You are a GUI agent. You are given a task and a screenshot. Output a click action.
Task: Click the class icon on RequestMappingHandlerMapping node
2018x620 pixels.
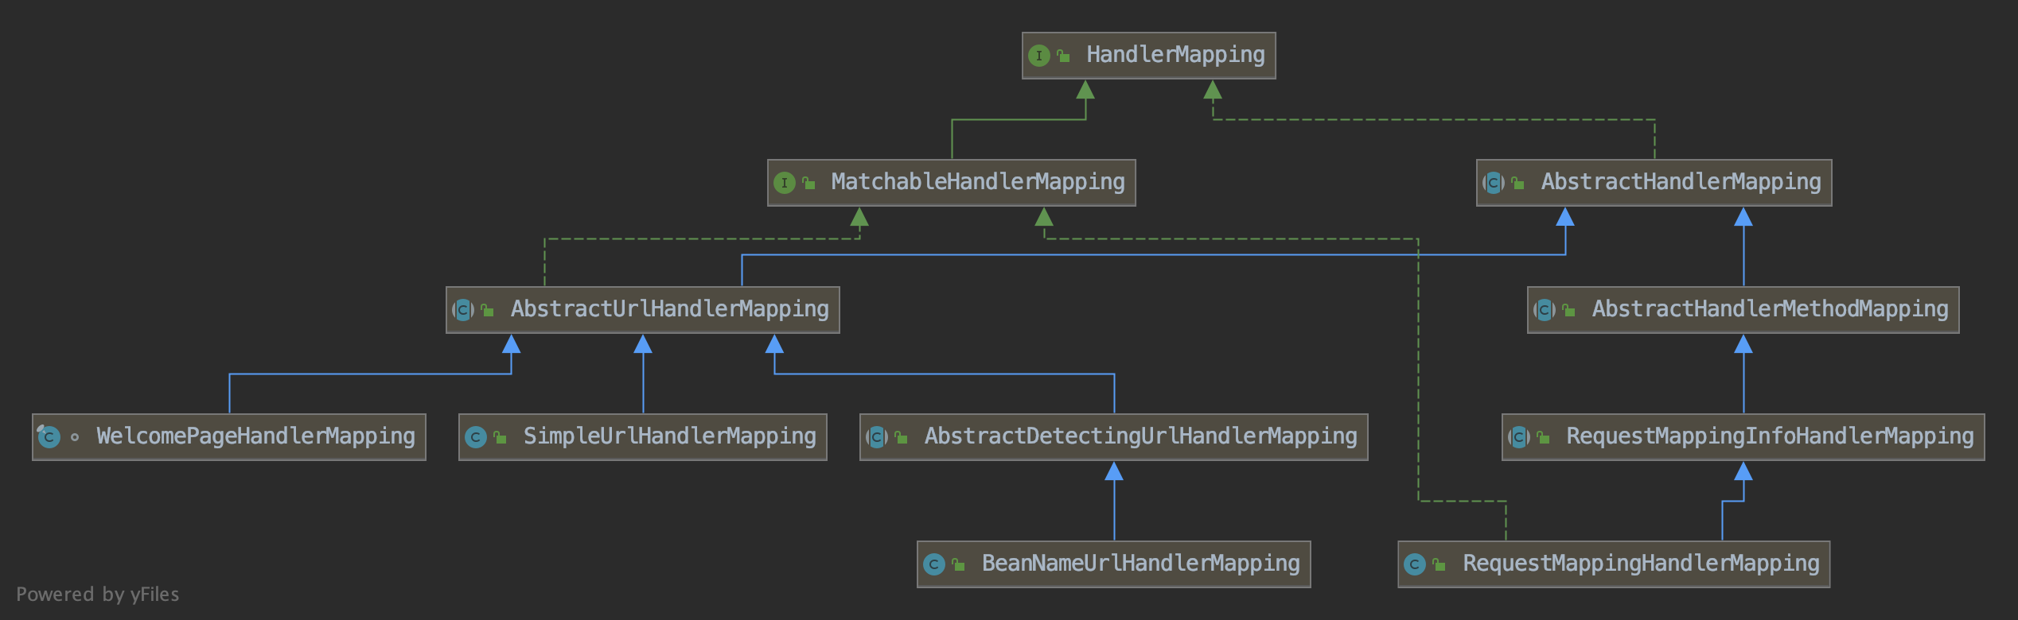(1415, 564)
